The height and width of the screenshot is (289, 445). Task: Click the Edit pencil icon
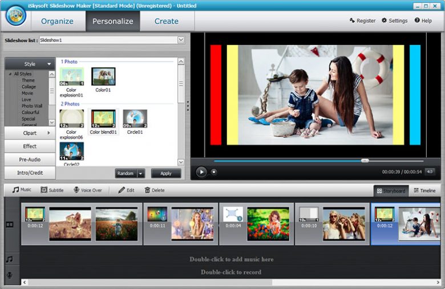[x=122, y=190]
